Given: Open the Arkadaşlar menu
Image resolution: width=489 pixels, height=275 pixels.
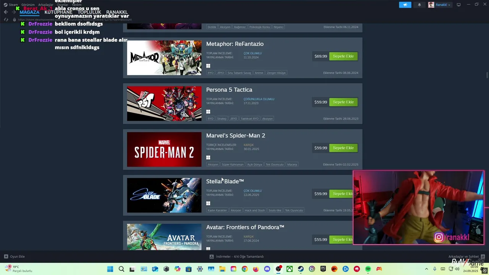Looking at the screenshot, I should pyautogui.click(x=46, y=5).
